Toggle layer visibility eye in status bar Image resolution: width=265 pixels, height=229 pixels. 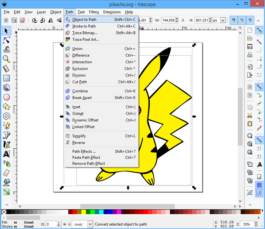(64, 224)
